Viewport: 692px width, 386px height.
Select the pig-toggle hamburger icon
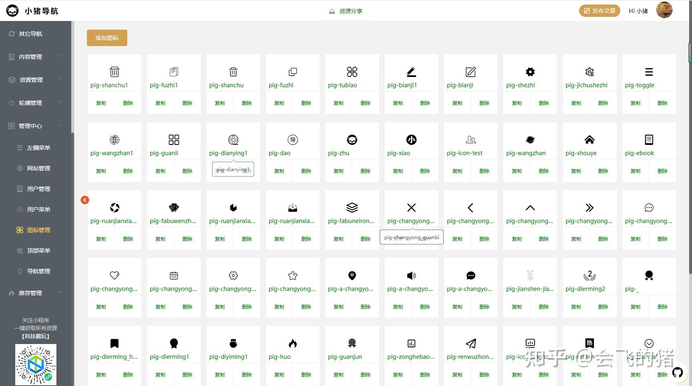click(649, 72)
